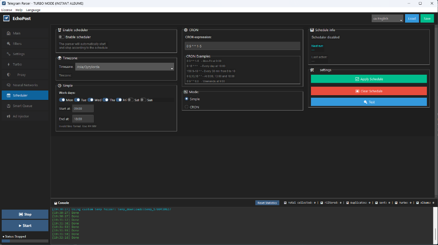Toggle the Fri work day switch
Screen dimensions: 438x245
119,100
